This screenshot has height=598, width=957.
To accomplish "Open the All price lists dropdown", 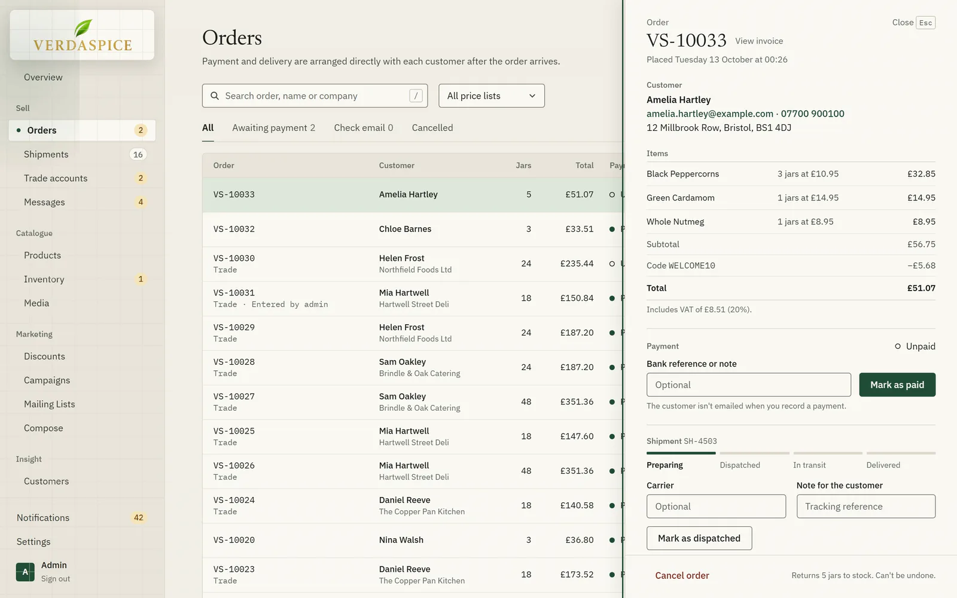I will tap(492, 96).
